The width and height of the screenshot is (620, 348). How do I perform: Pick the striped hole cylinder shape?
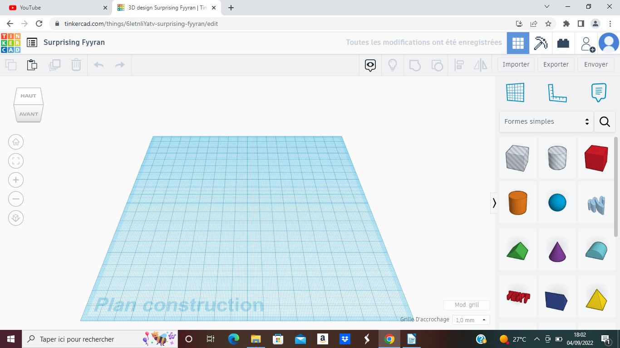click(557, 158)
